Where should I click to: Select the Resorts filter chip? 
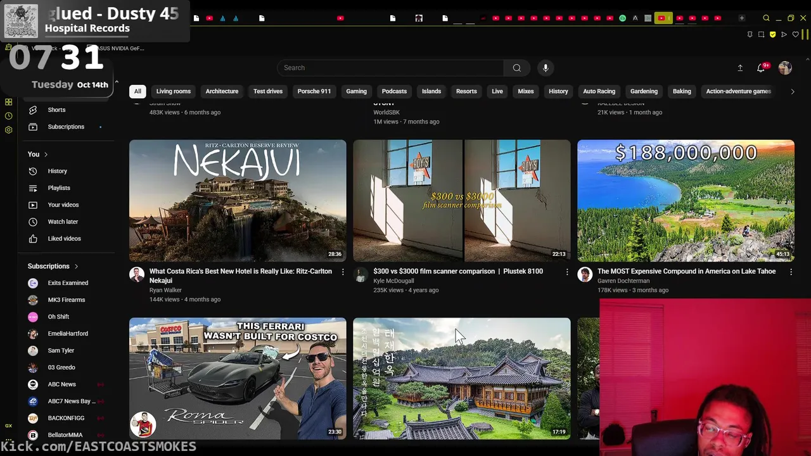tap(466, 91)
